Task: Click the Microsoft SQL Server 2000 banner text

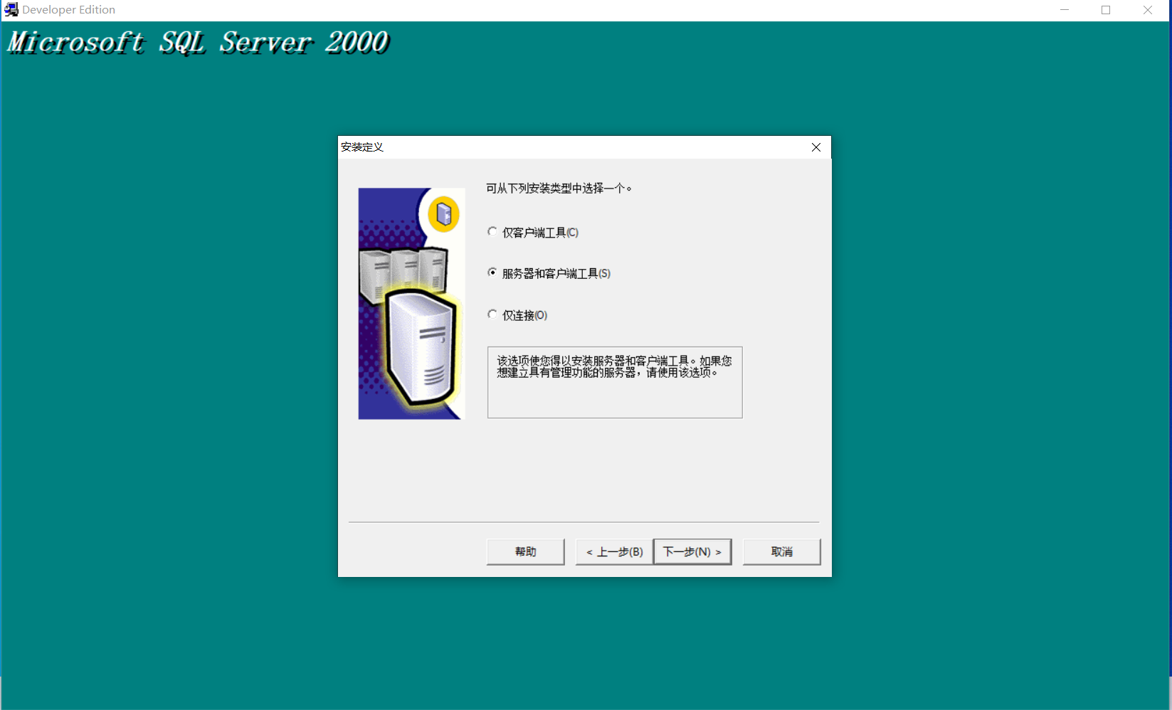Action: click(198, 43)
